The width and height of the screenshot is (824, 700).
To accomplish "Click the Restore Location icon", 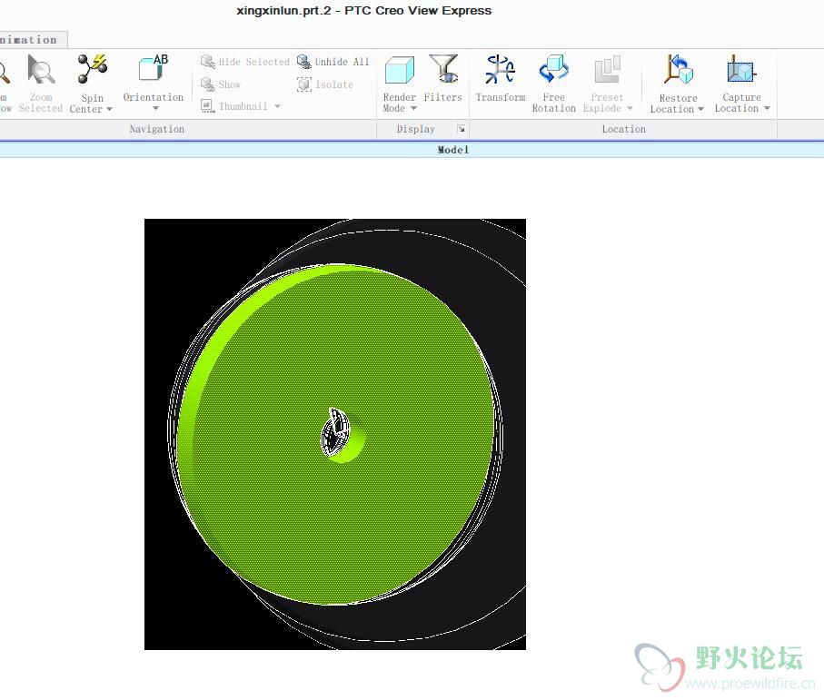I will (x=678, y=69).
